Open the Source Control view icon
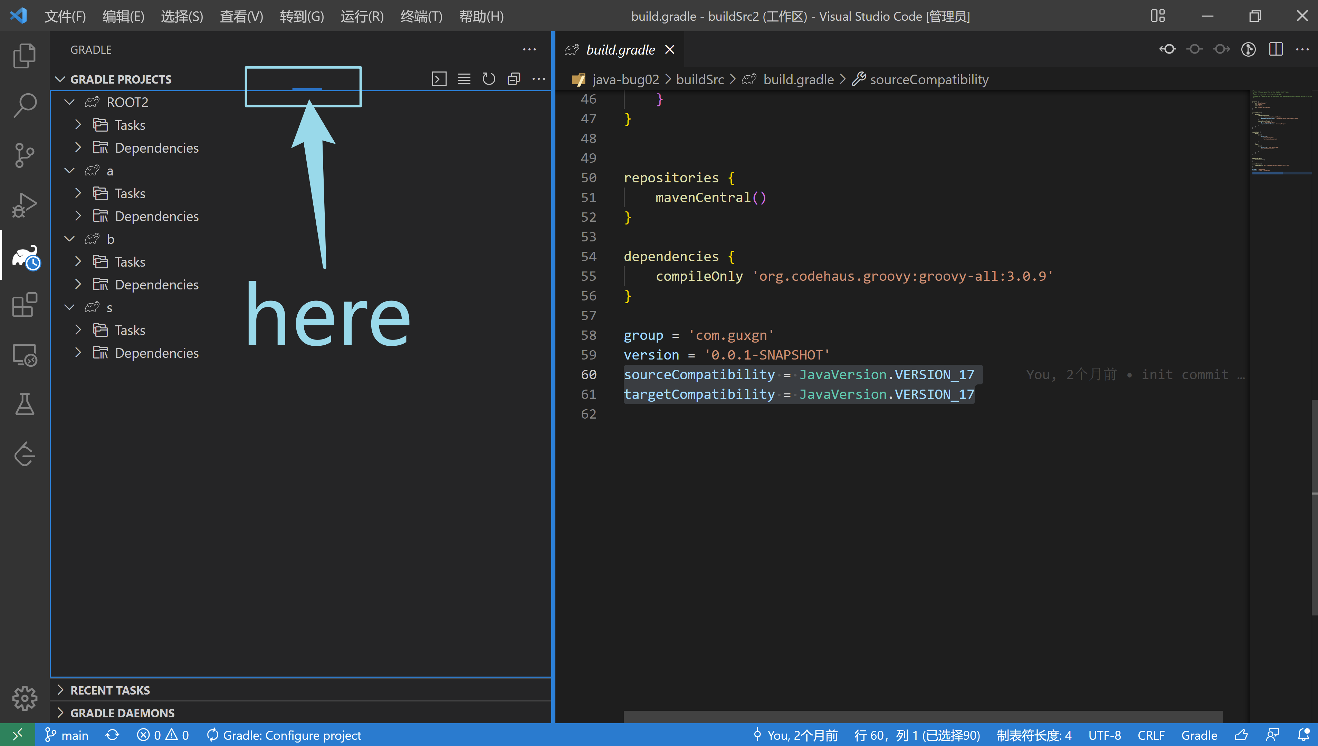This screenshot has width=1318, height=746. [x=24, y=155]
